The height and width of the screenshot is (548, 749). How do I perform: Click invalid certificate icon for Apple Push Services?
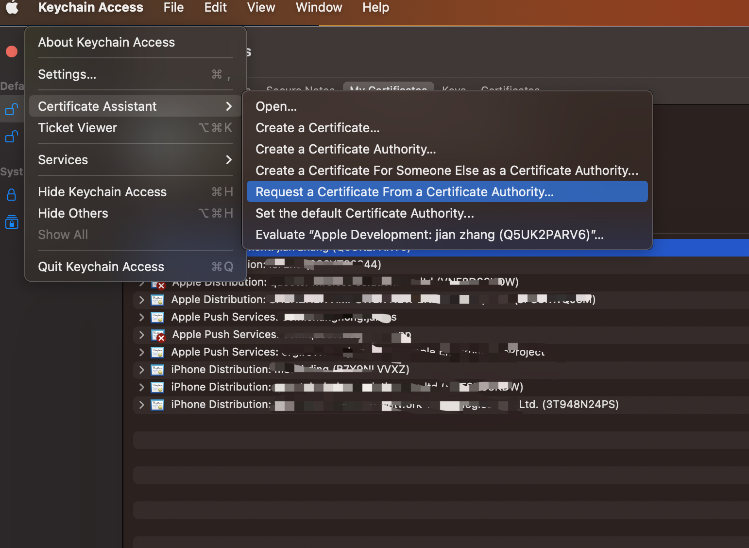[158, 335]
